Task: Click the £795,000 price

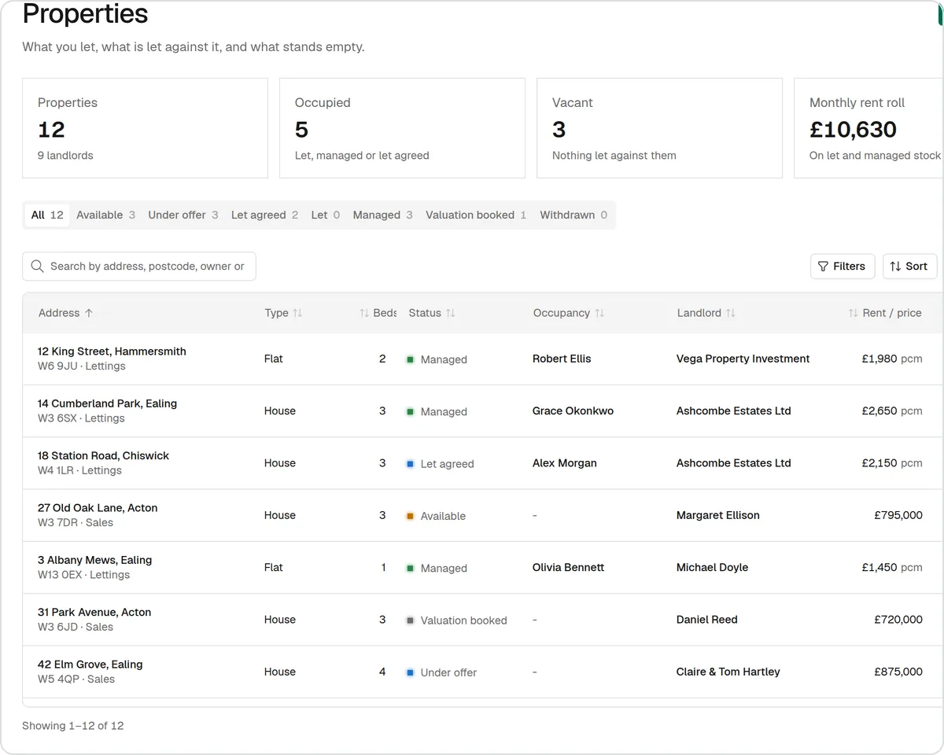Action: (x=898, y=515)
